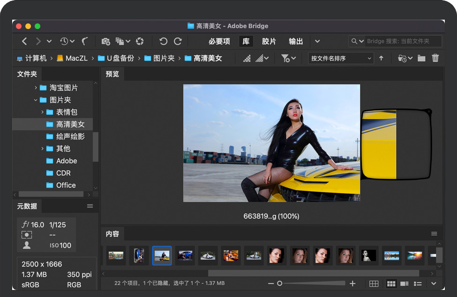Viewport: 457px width, 297px height.
Task: Rotate image 90° clockwise
Action: (178, 42)
